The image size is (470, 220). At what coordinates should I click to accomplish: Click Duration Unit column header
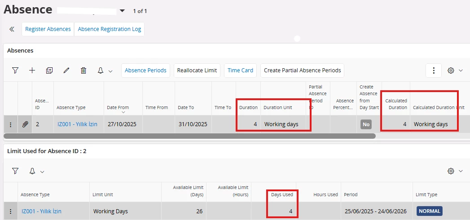pos(277,107)
